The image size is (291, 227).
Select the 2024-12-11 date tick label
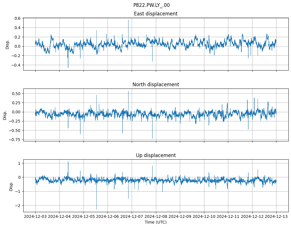228,217
